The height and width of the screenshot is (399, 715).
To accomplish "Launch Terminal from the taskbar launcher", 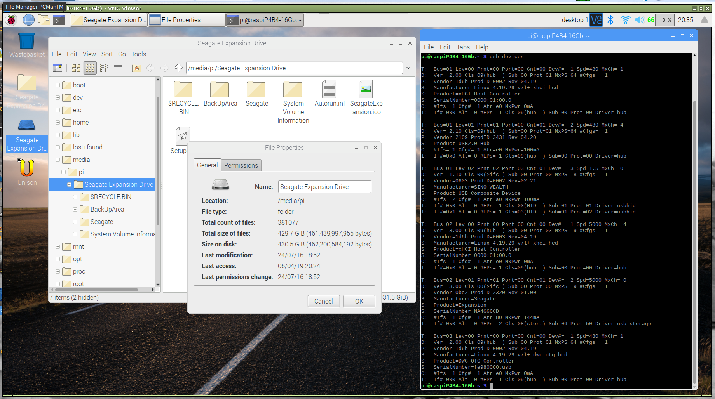I will 59,20.
